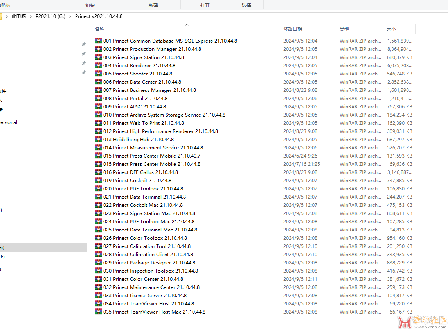Pick the icon for 012 Prinect High Performance Renderer
The image size is (448, 330).
99,131
